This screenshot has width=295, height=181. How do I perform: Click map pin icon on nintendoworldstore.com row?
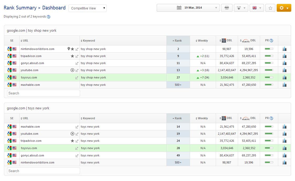[x=69, y=49]
